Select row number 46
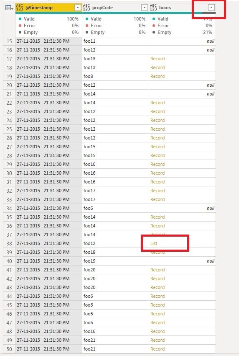This screenshot has width=239, height=356. coord(9,314)
